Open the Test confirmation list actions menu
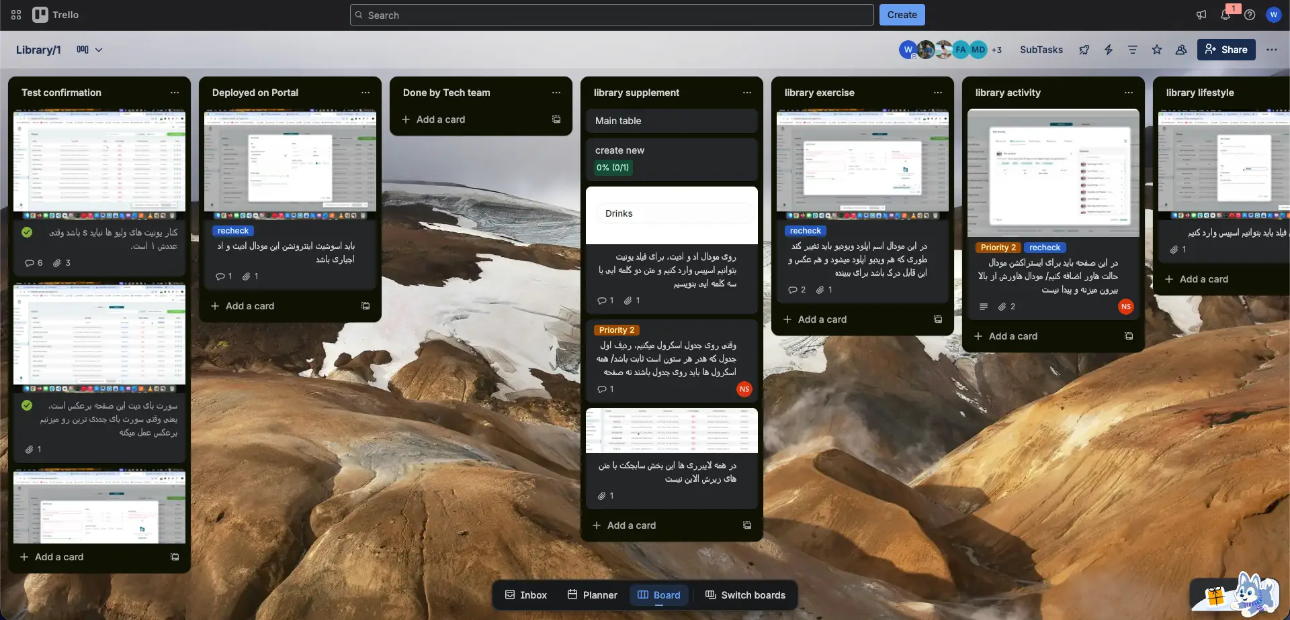Viewport: 1290px width, 620px height. (175, 93)
